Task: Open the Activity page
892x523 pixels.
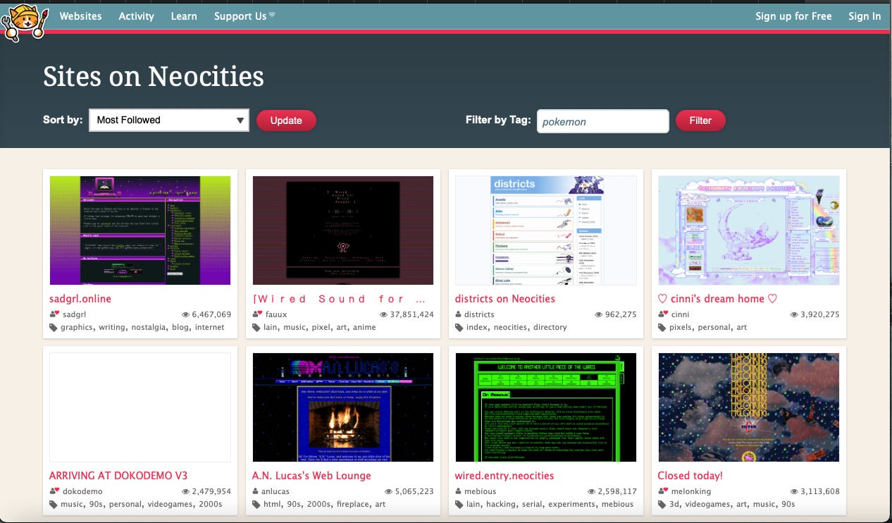Action: tap(136, 16)
